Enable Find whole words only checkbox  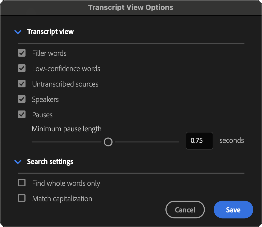[22, 183]
